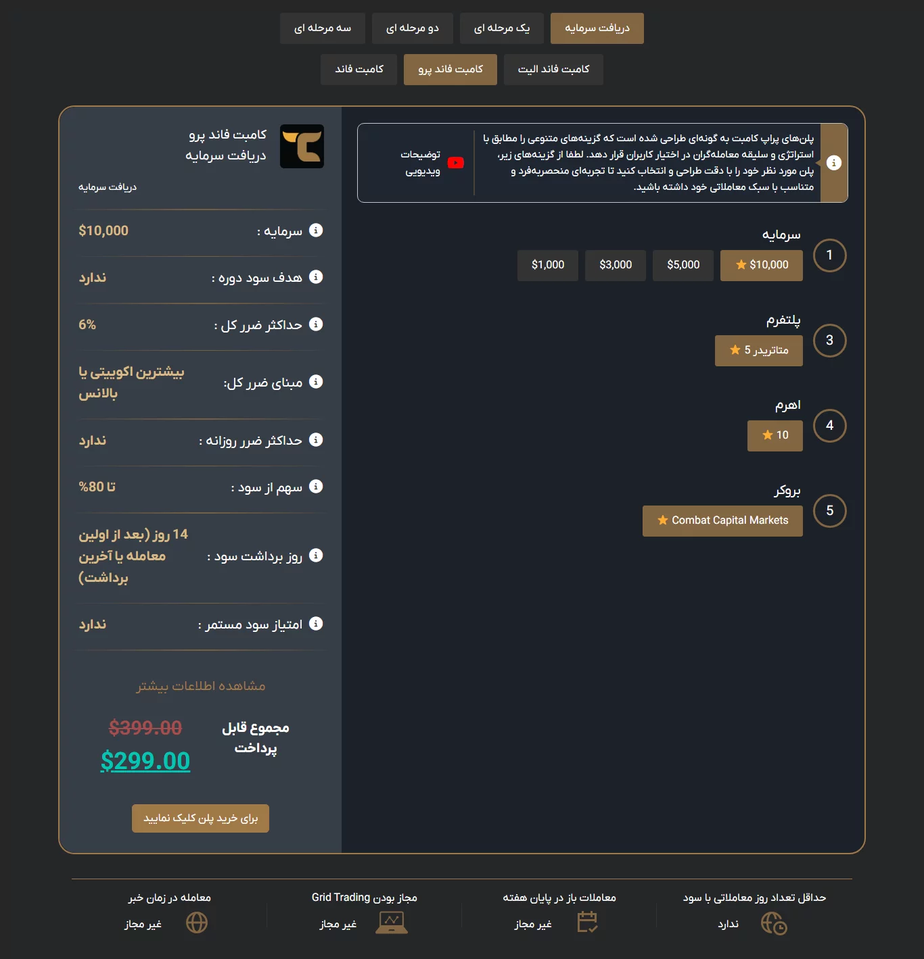Click the info icon in the notice banner
The height and width of the screenshot is (959, 924).
pos(834,163)
